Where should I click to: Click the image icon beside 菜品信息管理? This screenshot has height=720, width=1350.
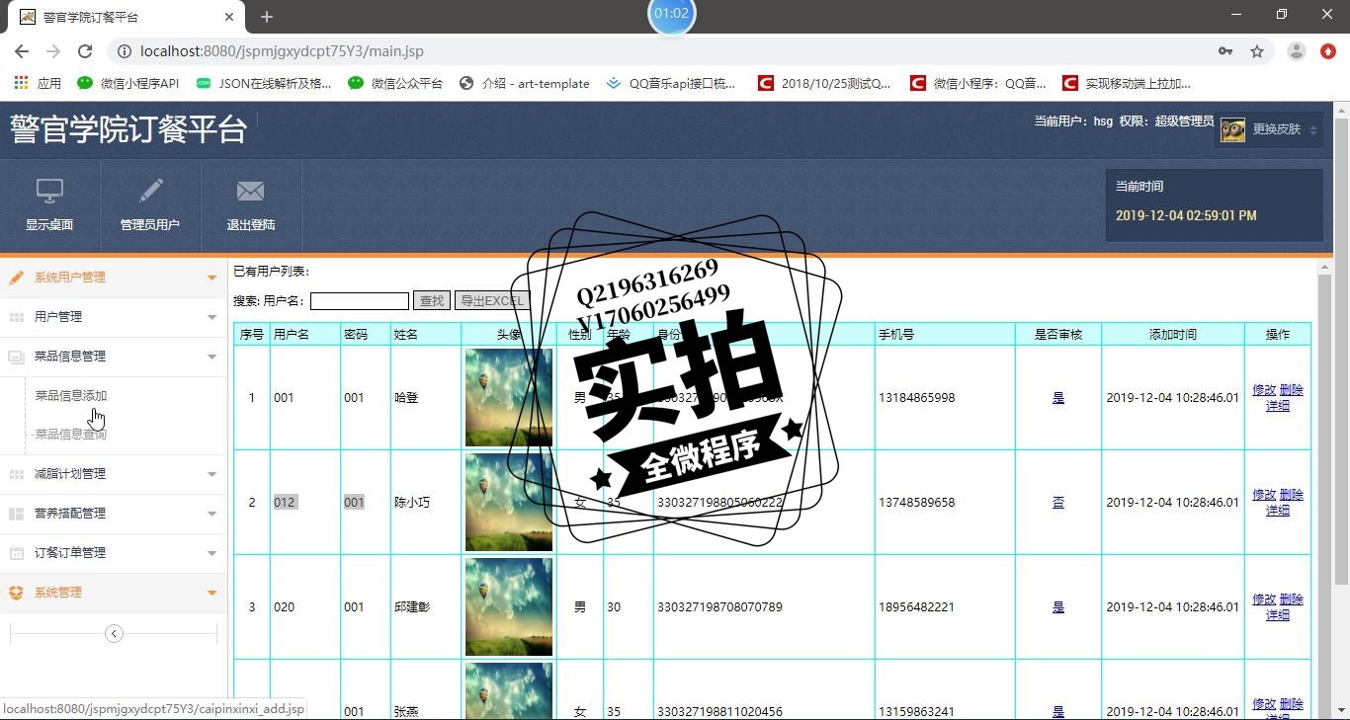17,357
